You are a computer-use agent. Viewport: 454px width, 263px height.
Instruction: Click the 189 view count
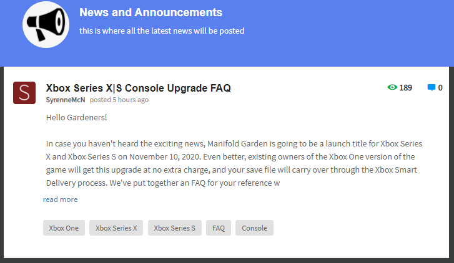(x=405, y=88)
